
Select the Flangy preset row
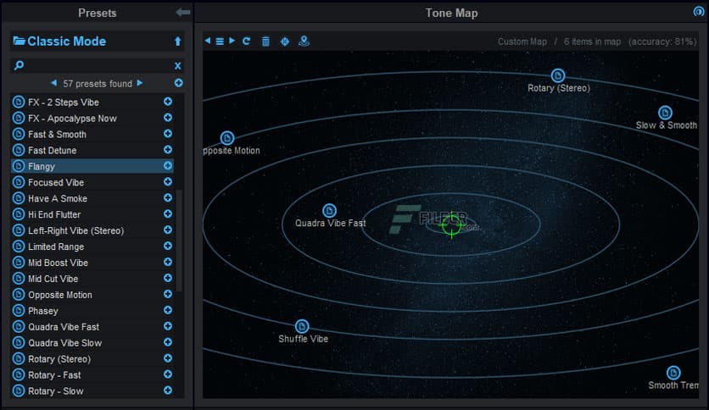click(92, 166)
